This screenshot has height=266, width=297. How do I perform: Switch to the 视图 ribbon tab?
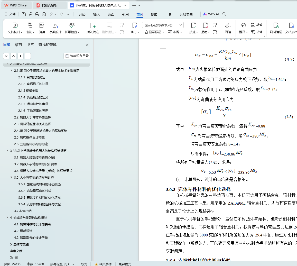tap(154, 14)
